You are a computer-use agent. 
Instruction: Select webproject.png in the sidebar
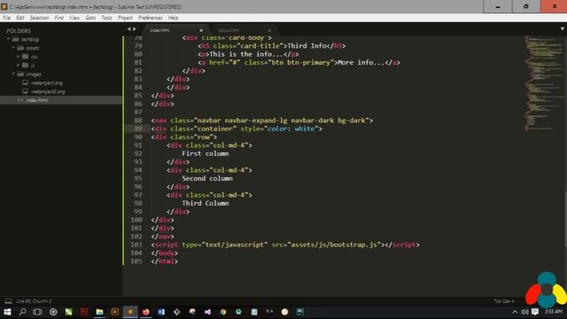pos(47,82)
